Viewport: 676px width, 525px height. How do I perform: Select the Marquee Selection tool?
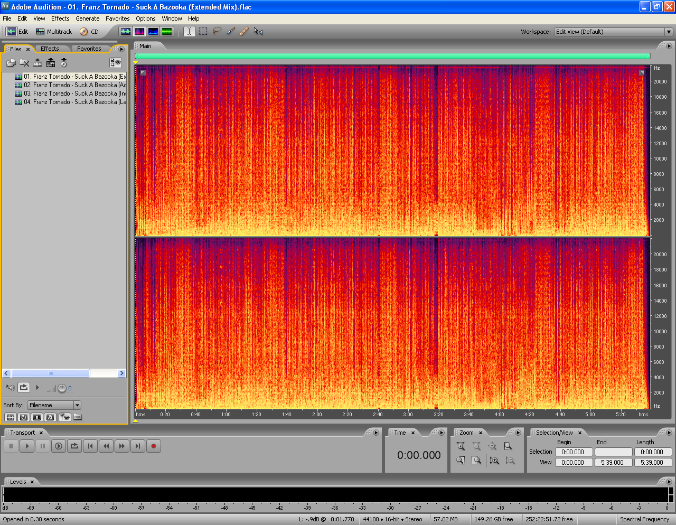(x=203, y=31)
